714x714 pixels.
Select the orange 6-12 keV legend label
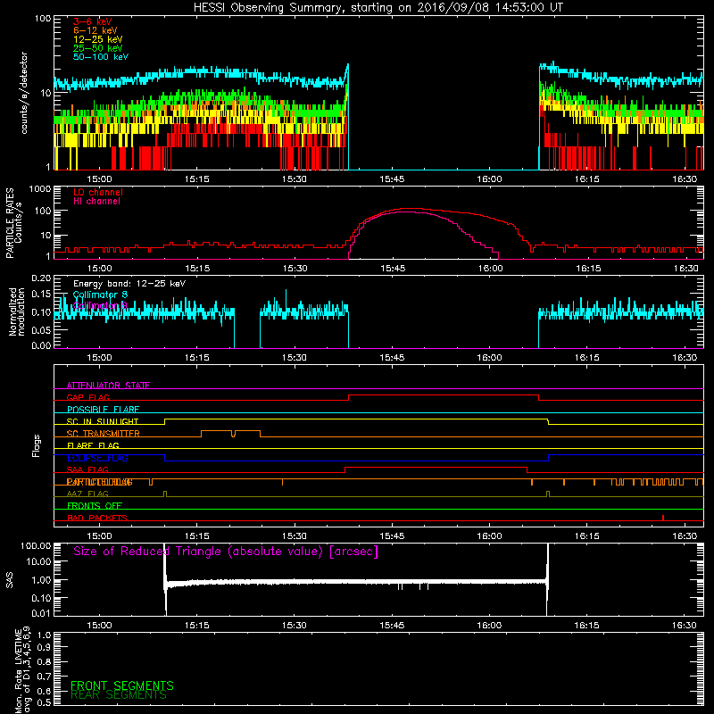(x=95, y=30)
